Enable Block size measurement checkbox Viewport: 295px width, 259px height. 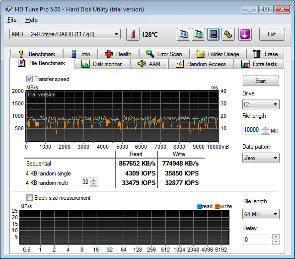pos(29,197)
